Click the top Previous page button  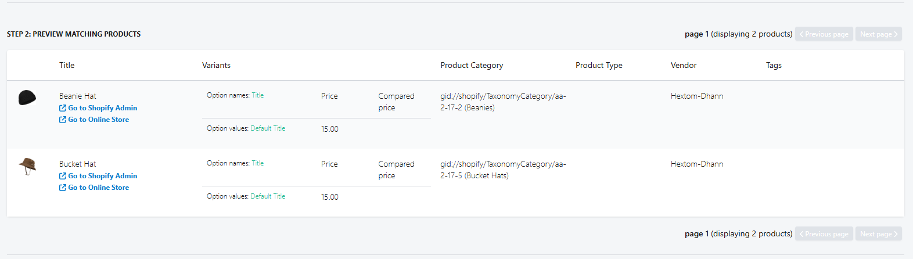824,34
